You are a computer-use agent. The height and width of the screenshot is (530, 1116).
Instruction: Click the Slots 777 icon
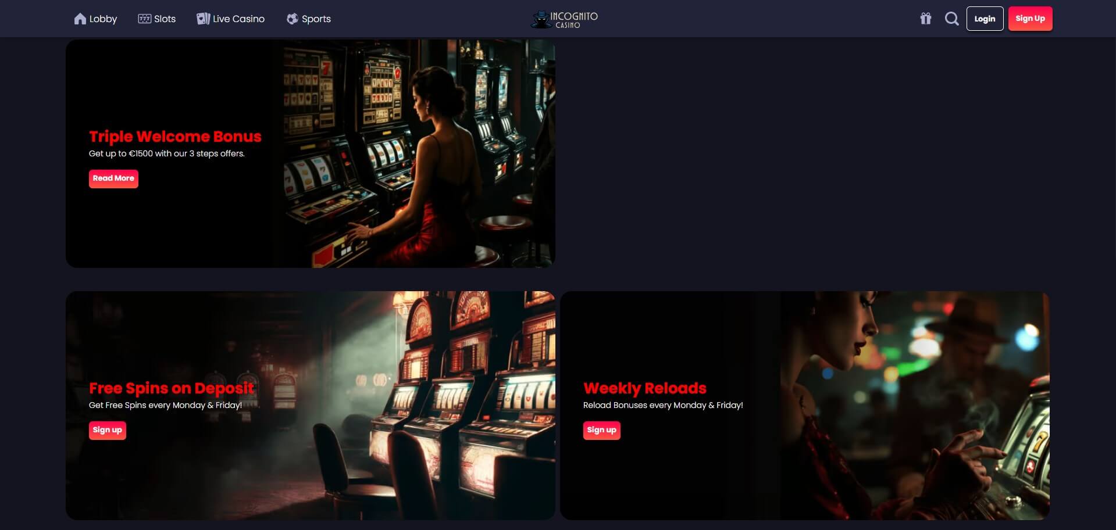coord(144,19)
